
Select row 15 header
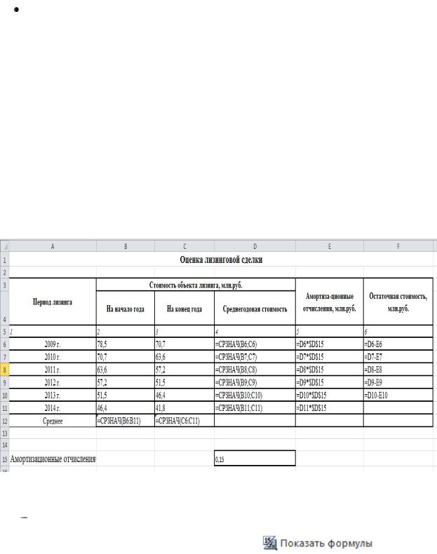pos(5,459)
